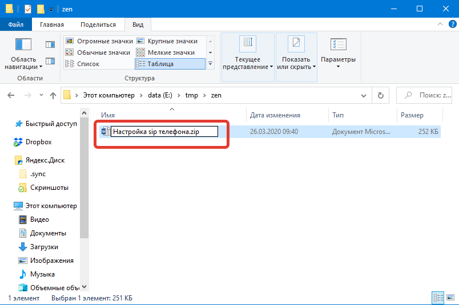Go back with the left arrow
This screenshot has width=459, height=305.
click(x=11, y=95)
